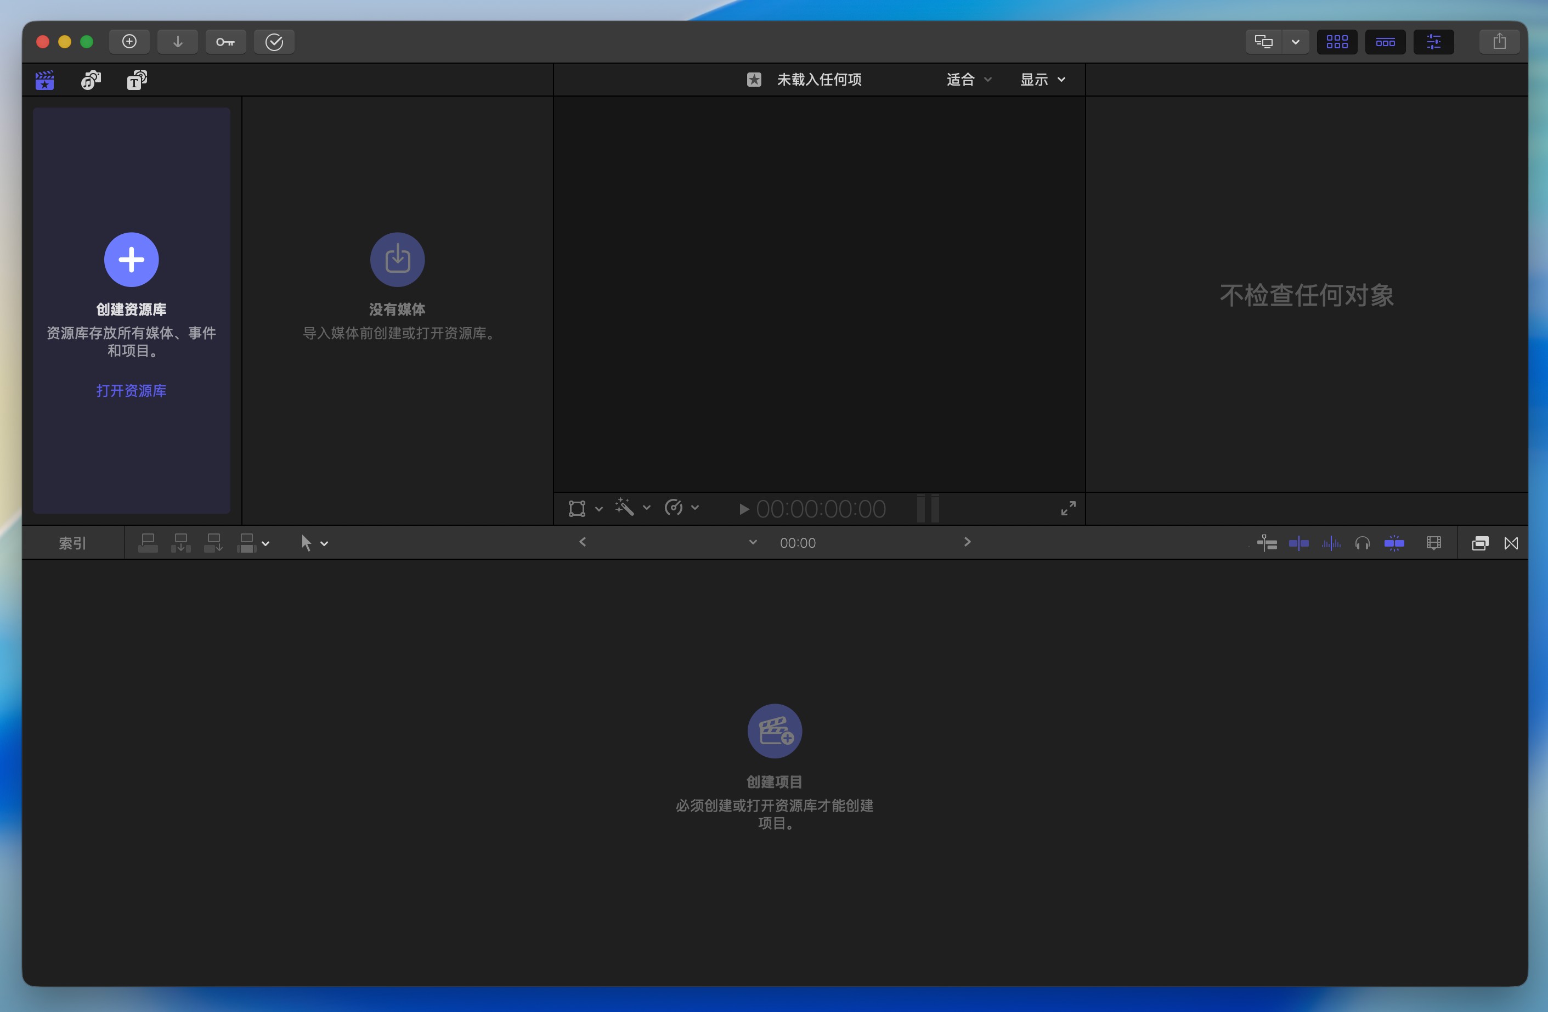
Task: Click the share export button
Action: point(1499,42)
